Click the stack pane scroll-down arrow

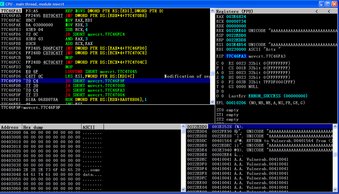click(335, 189)
